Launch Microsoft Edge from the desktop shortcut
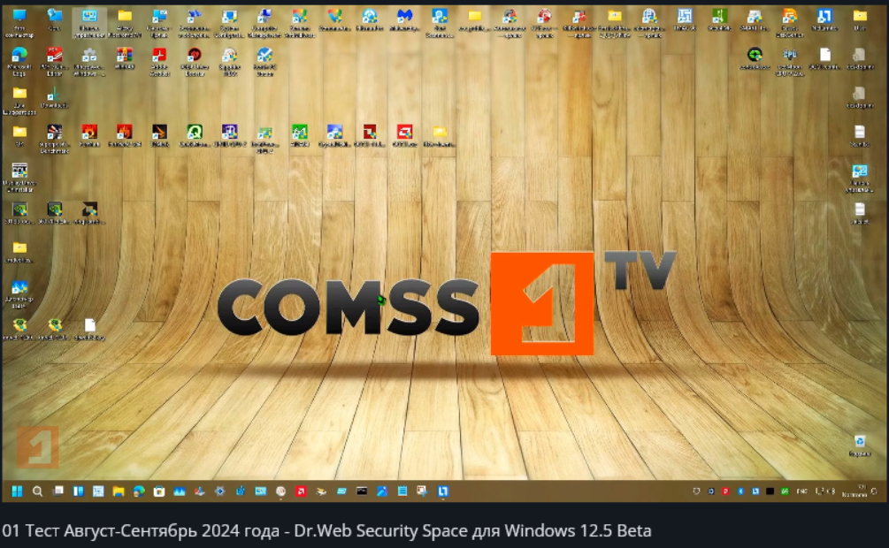889x548 pixels. (19, 62)
